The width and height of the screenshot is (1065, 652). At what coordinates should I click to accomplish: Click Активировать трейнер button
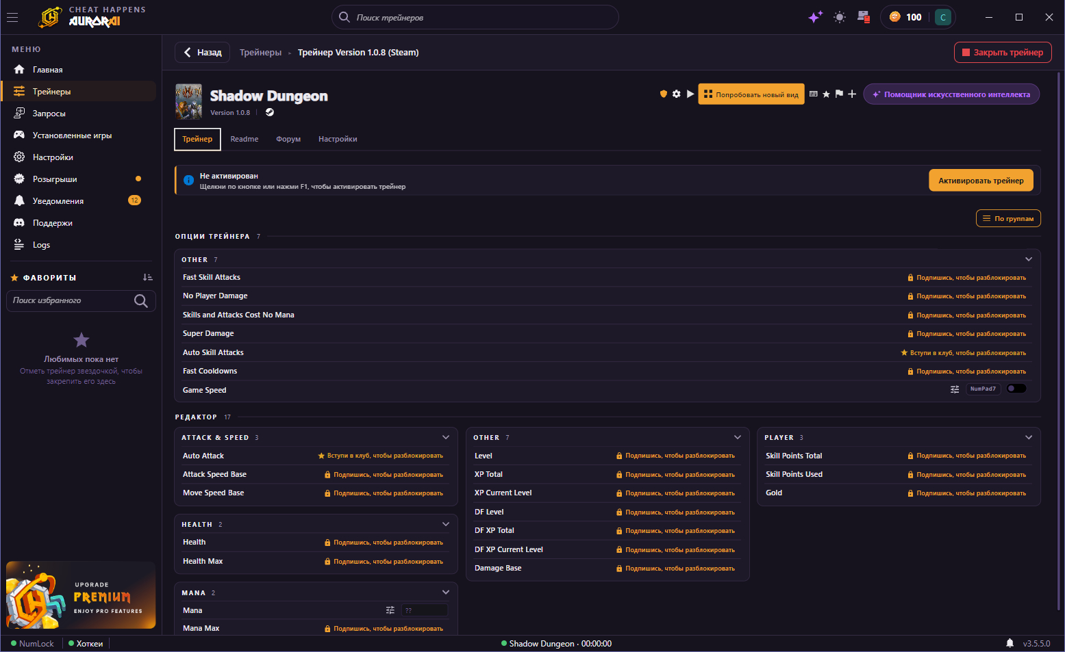(981, 181)
